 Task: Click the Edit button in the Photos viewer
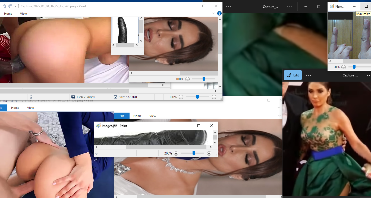(293, 75)
